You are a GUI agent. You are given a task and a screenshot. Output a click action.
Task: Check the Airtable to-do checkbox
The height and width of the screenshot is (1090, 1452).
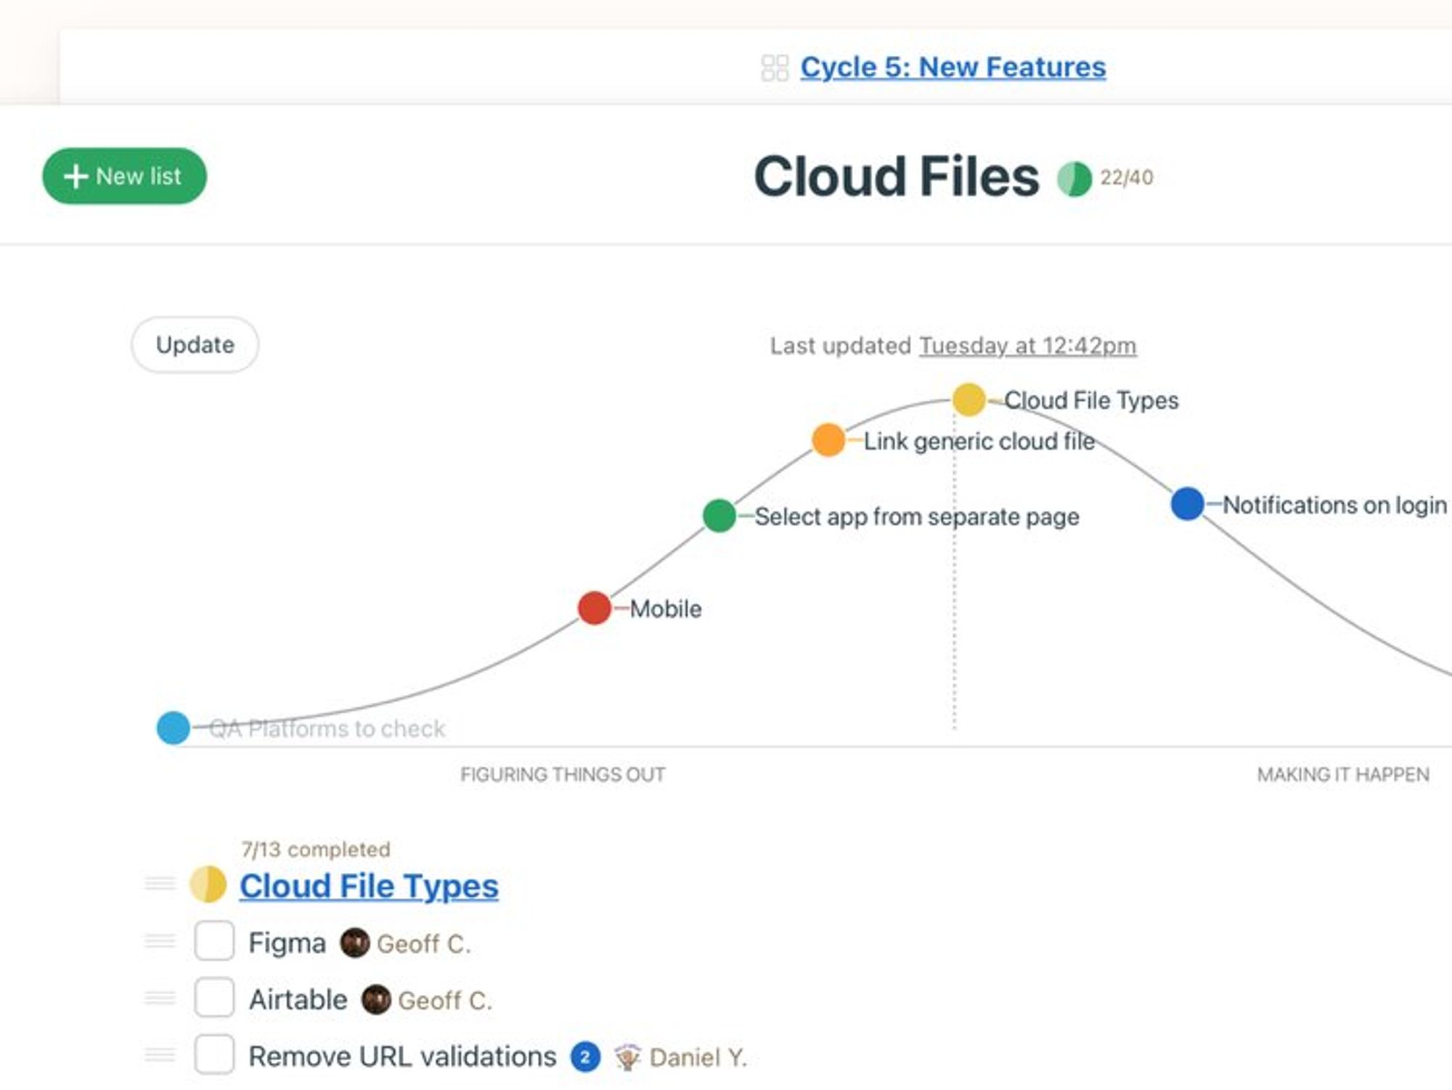[214, 997]
